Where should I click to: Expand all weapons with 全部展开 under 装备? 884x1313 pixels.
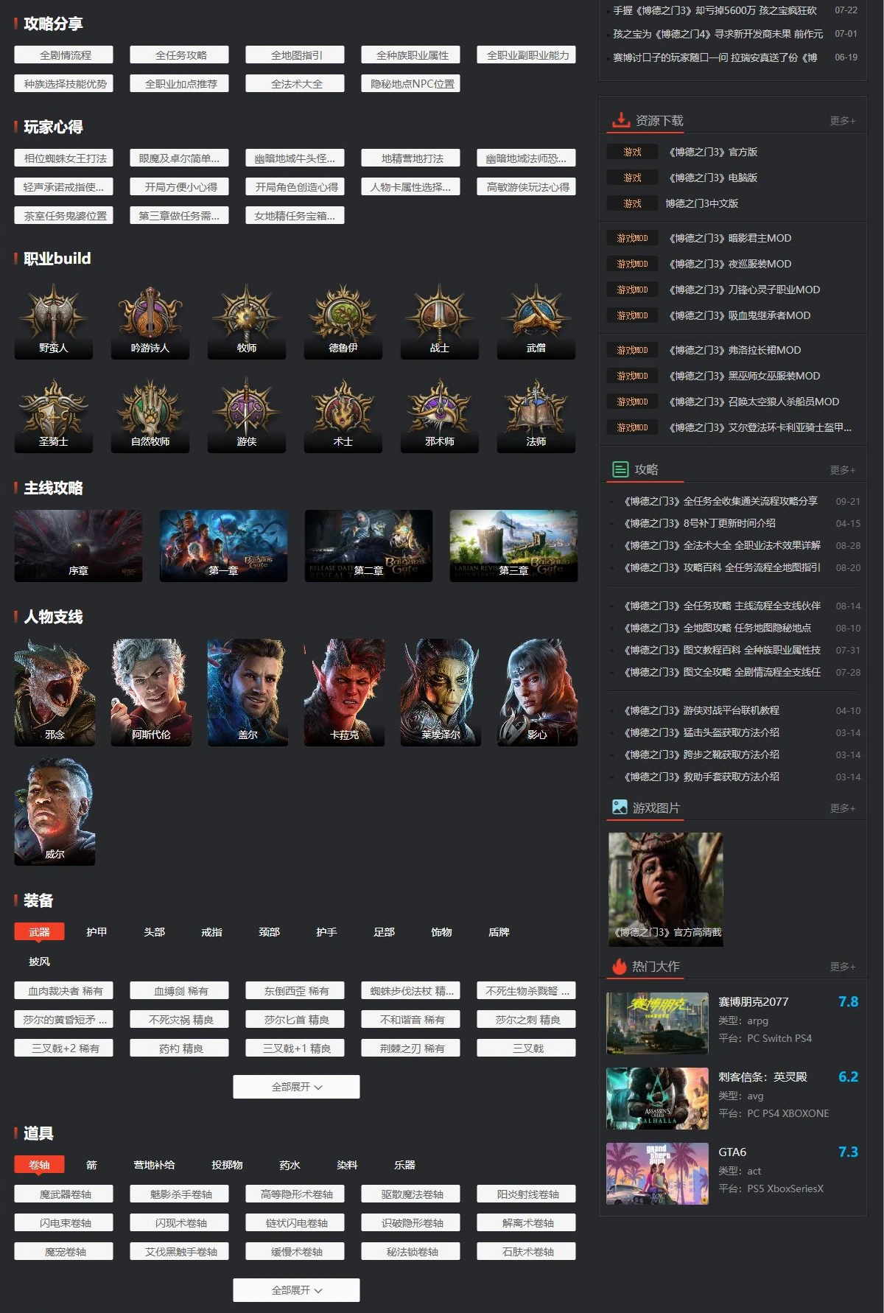point(296,1087)
